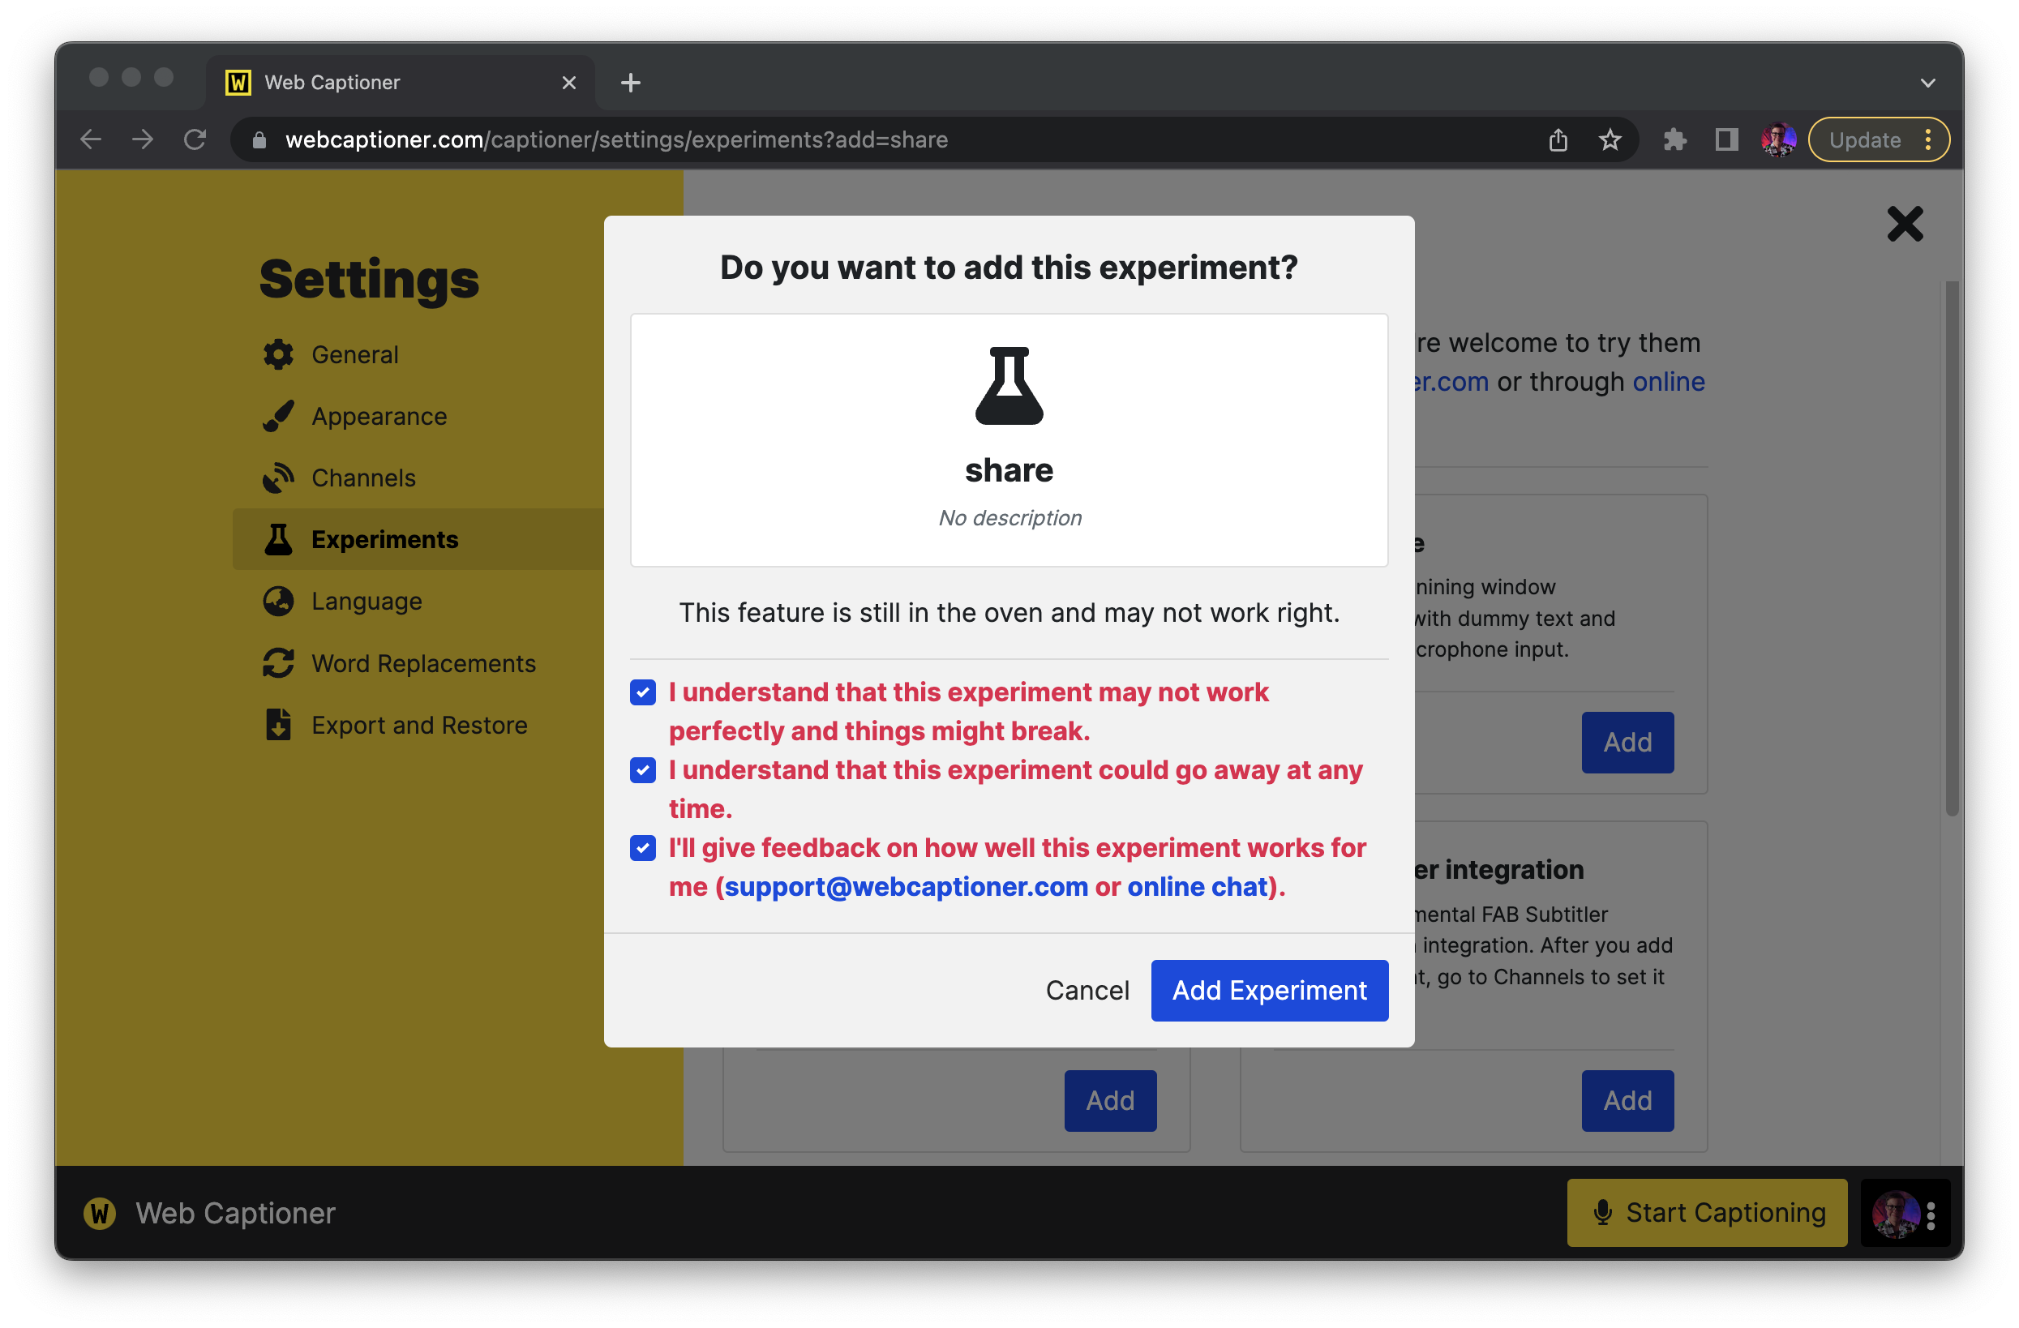Close settings with the large X icon
This screenshot has height=1328, width=2019.
tap(1905, 224)
